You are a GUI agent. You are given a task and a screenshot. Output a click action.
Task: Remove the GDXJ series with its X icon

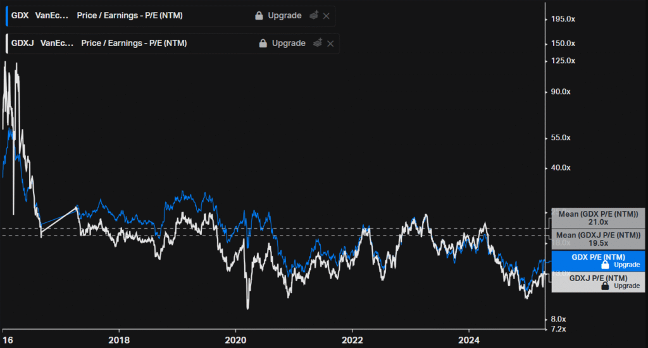click(330, 44)
